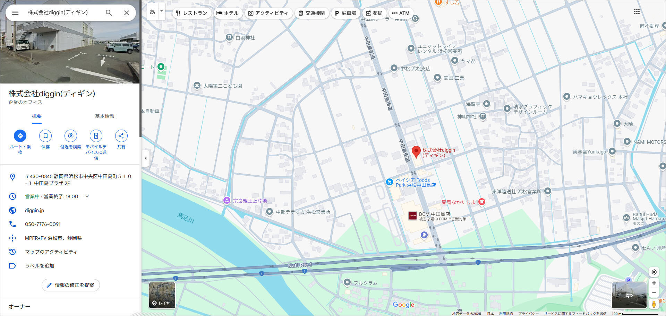The image size is (666, 316).
Task: Click the DCM 中田島店 store marker
Action: 412,216
